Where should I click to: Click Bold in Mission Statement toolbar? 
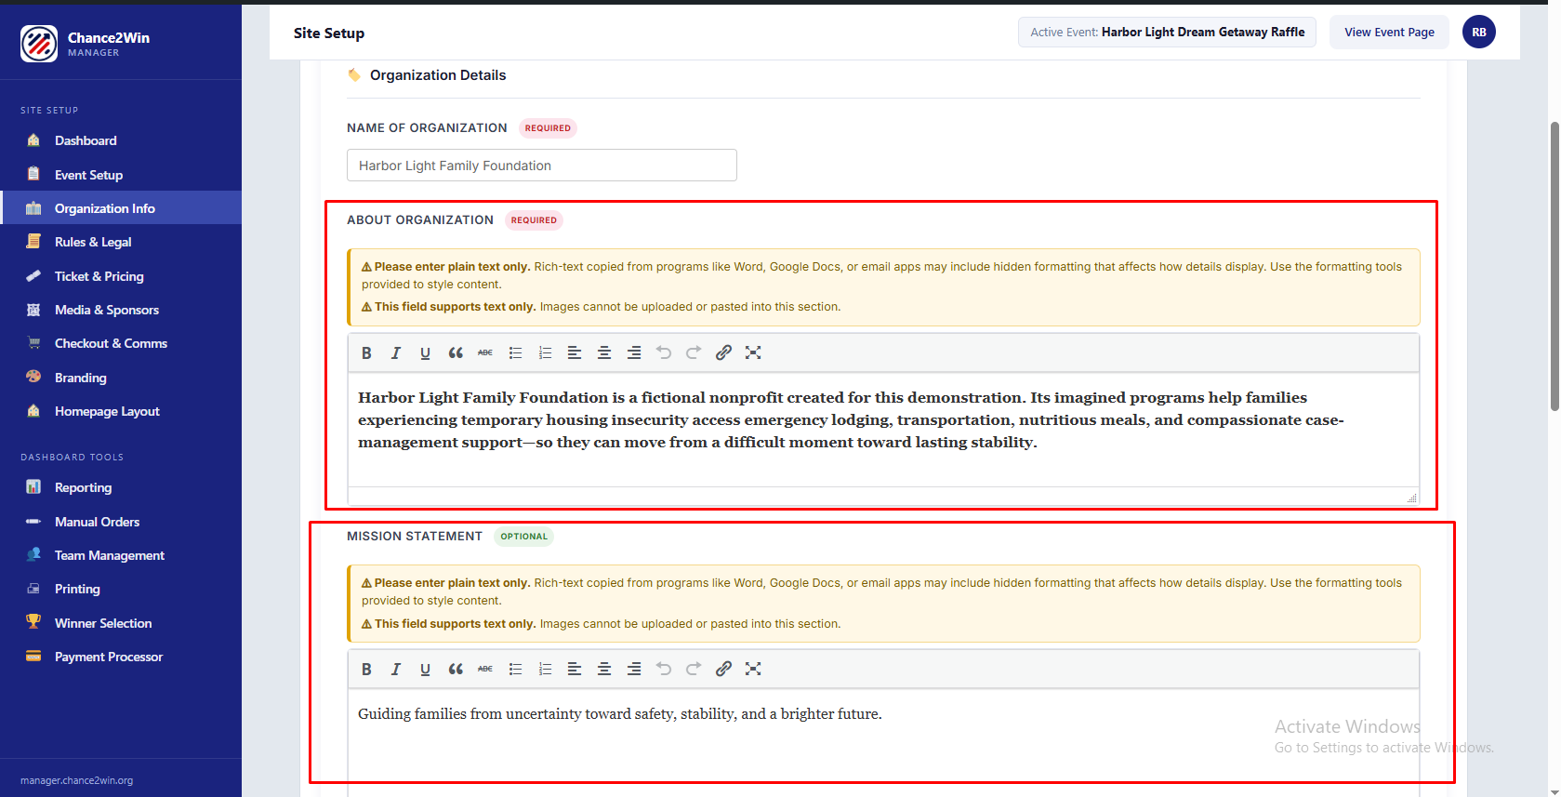click(x=366, y=669)
